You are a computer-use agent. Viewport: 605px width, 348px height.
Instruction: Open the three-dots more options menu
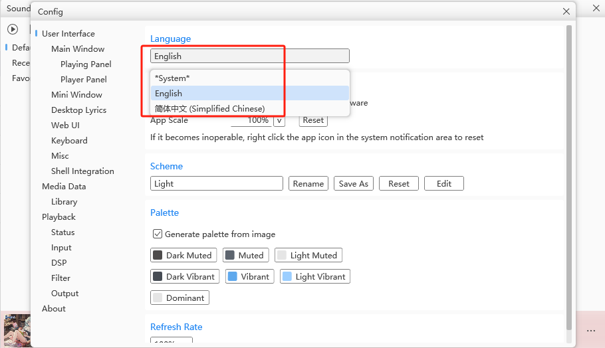coord(591,331)
